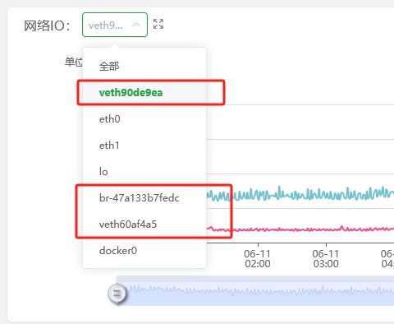Screen dimensions: 394x324
Task: Open the veth9... network IO combo box
Action: 115,25
